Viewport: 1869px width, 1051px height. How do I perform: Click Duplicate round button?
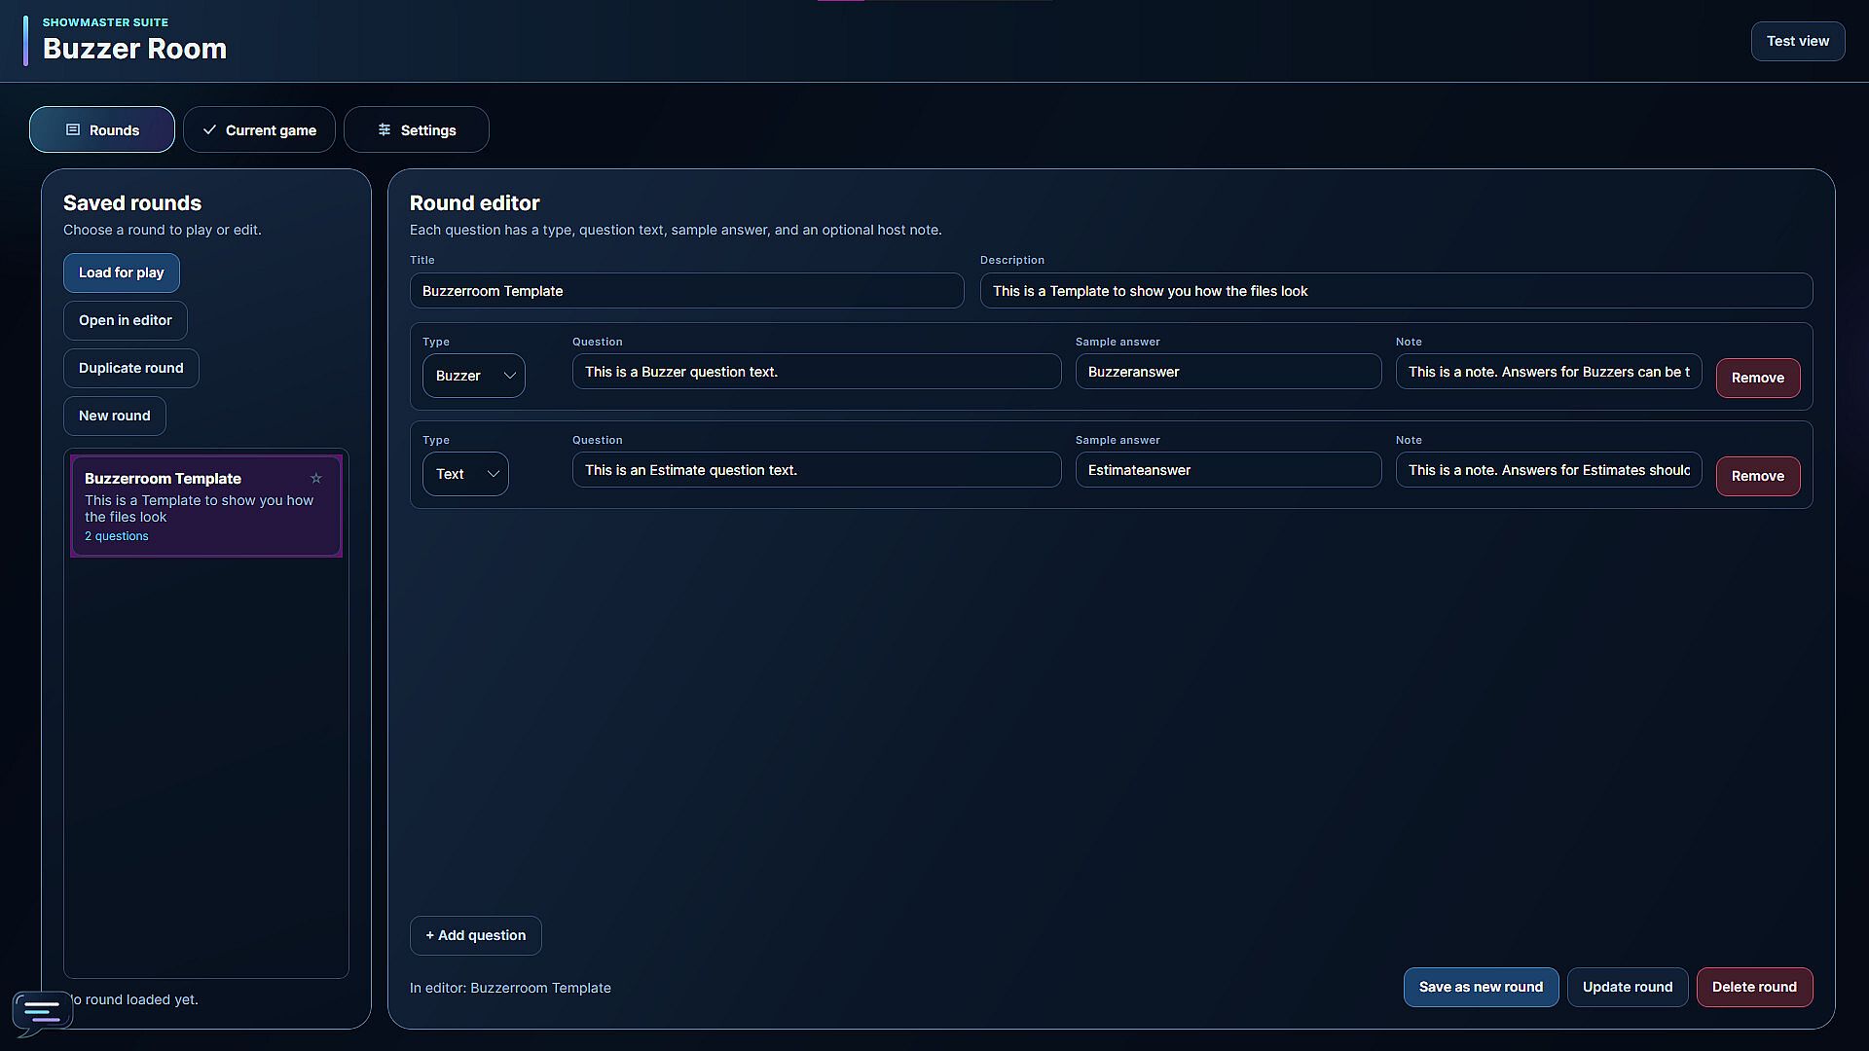[131, 368]
